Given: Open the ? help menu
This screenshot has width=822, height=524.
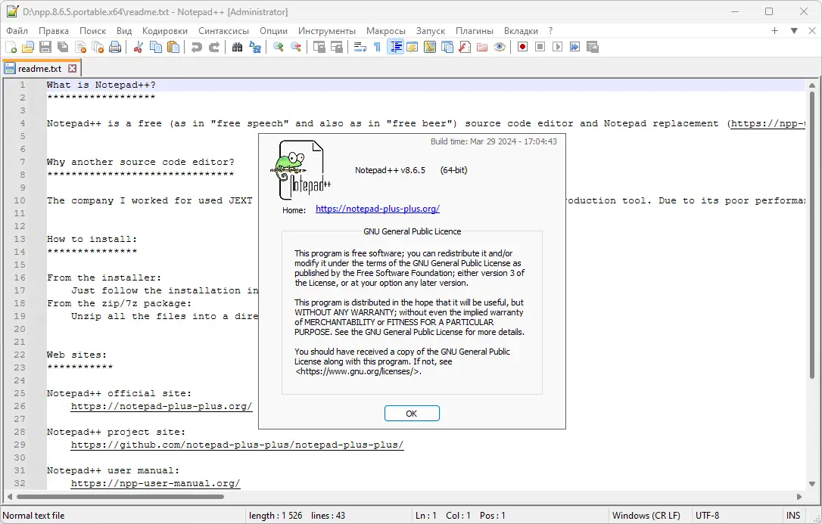Looking at the screenshot, I should 550,31.
